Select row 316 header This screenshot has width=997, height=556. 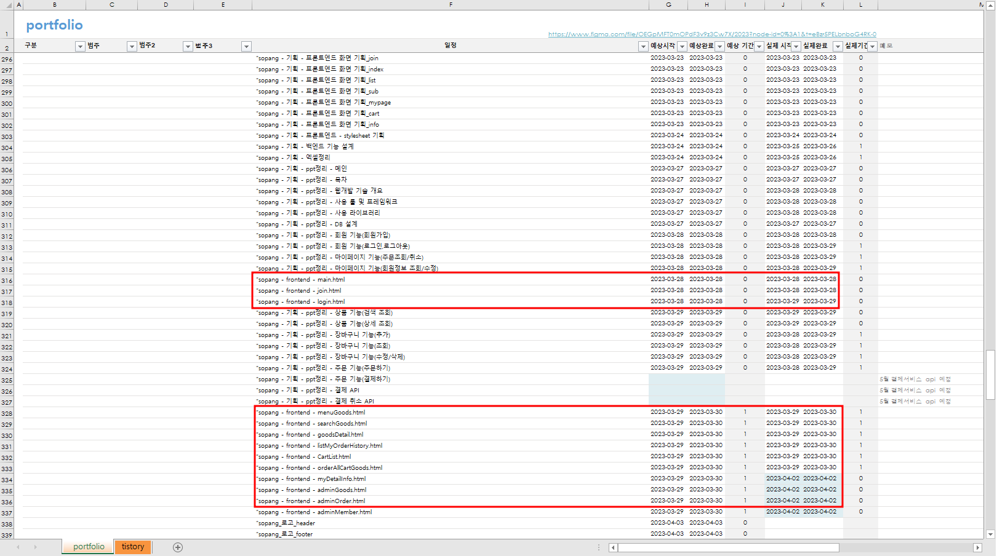point(7,280)
